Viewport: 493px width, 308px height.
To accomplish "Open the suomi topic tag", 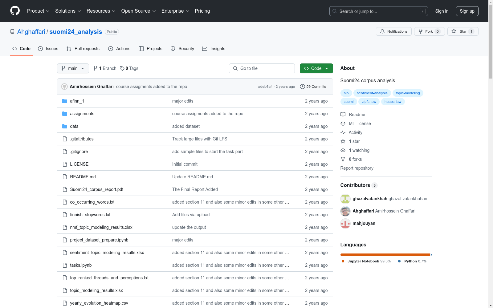I will tap(349, 102).
